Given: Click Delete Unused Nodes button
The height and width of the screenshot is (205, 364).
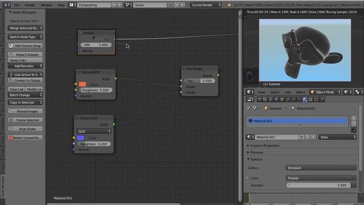Looking at the screenshot, I should pos(25,138).
